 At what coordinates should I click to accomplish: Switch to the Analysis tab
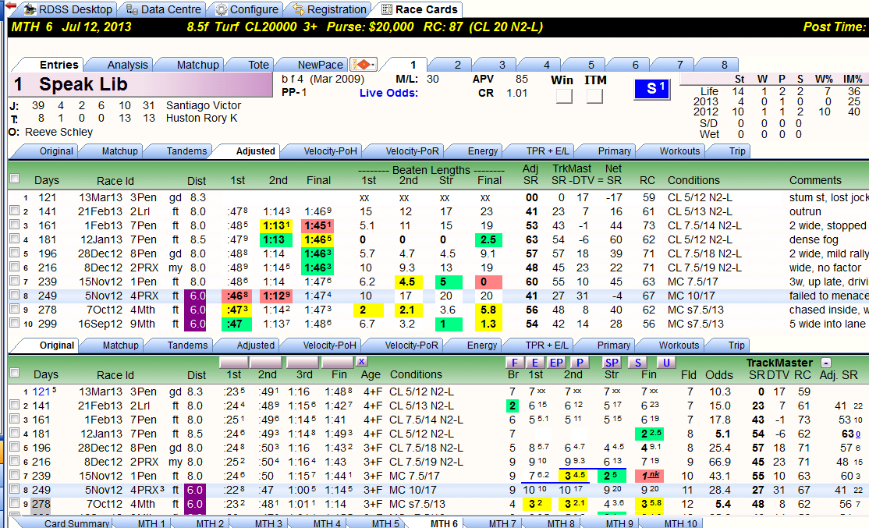pos(127,65)
